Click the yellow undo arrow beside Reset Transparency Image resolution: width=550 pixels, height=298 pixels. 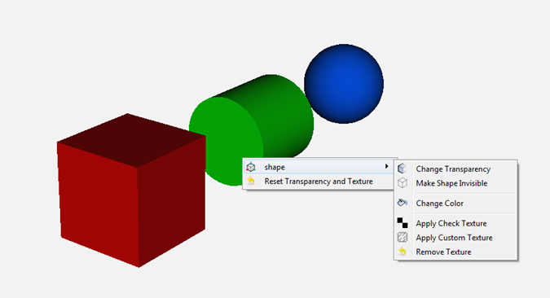(251, 181)
